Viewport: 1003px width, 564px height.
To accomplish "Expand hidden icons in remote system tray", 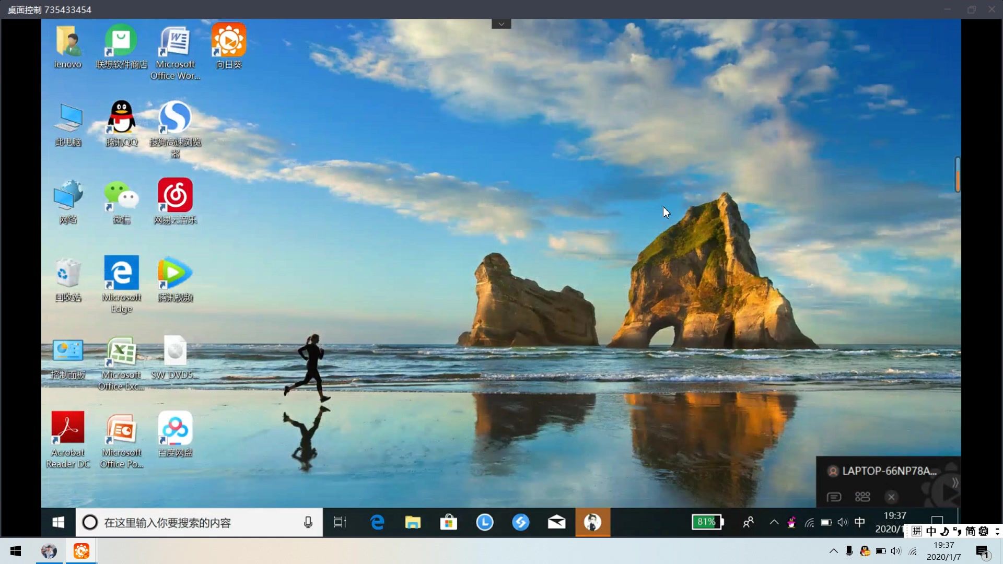I will click(x=774, y=522).
